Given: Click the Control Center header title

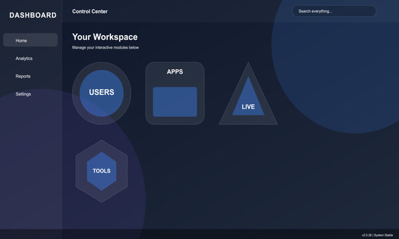Looking at the screenshot, I should coord(90,11).
